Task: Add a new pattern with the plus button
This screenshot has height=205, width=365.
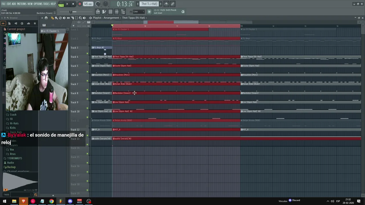Action: coord(160,4)
